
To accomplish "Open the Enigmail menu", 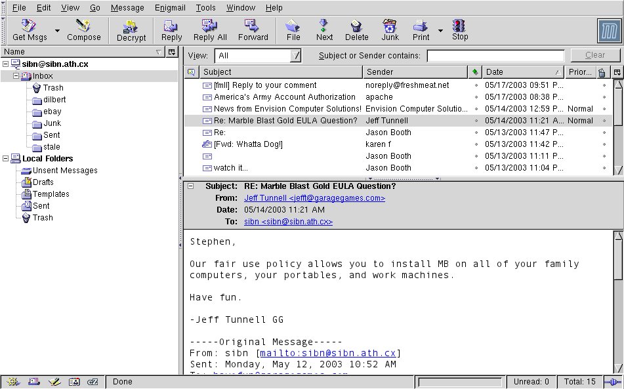I will click(170, 8).
